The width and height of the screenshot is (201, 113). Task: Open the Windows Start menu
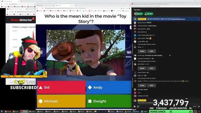click(x=2, y=111)
